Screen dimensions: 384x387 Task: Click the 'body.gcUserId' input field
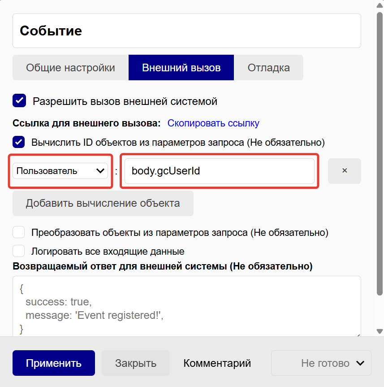(219, 171)
